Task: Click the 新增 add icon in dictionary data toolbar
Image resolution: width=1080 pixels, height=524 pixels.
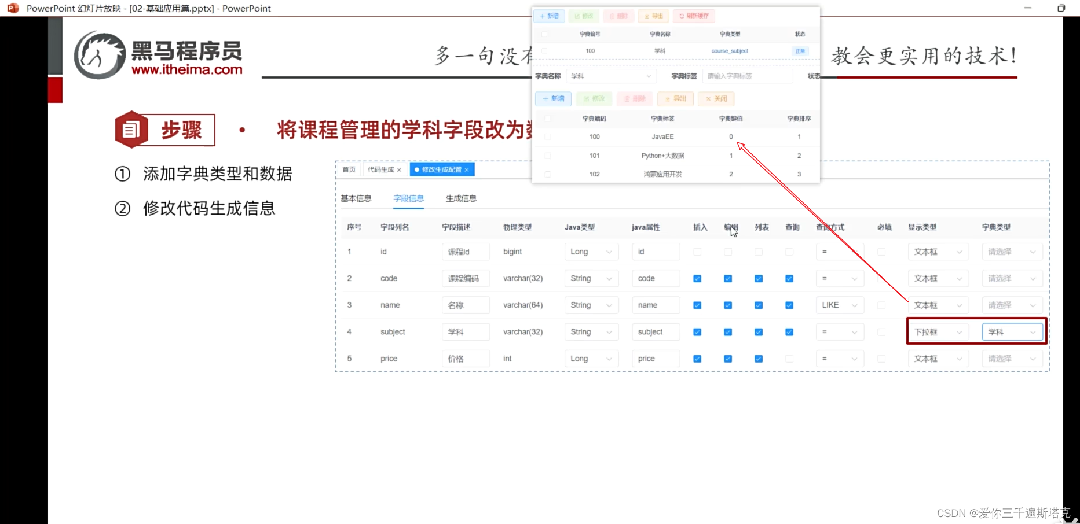Action: 552,98
